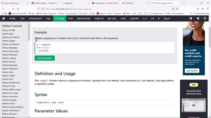Viewport: 211px width, 118px height.
Task: Open the SO bookmark
Action: (134, 13)
